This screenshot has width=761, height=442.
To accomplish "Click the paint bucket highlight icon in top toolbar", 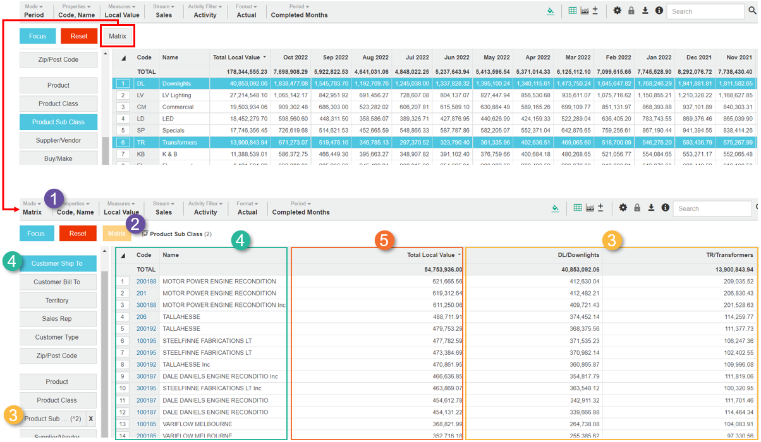I will [x=551, y=11].
